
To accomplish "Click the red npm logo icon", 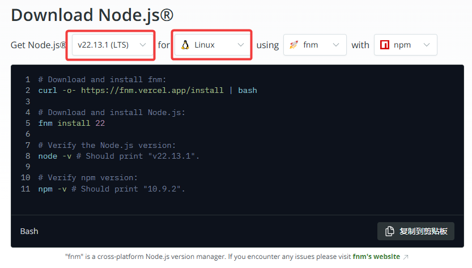I will click(385, 45).
